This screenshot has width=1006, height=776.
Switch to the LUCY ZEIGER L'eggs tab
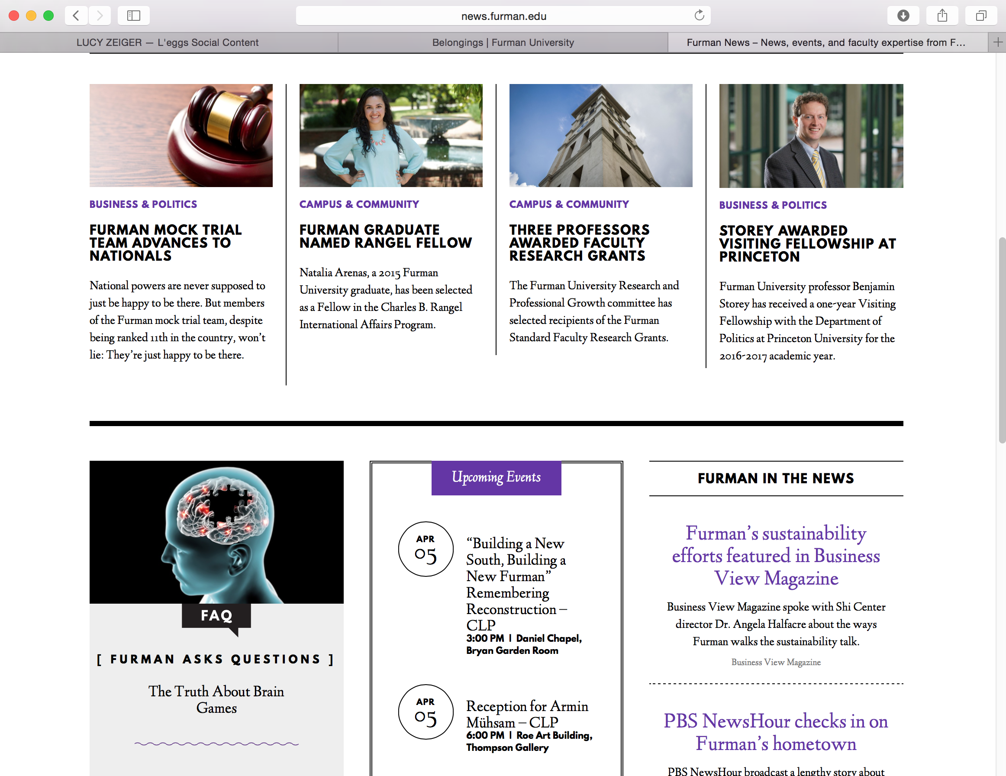(x=168, y=42)
